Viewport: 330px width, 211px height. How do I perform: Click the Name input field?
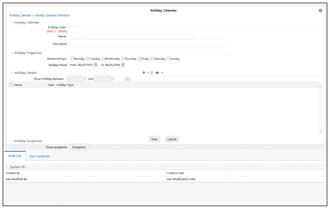133,36
